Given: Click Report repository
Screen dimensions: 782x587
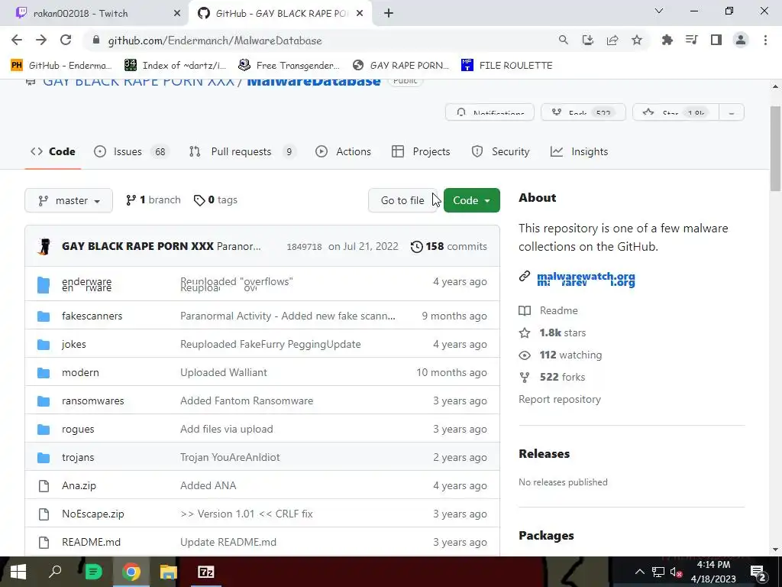Looking at the screenshot, I should point(560,399).
